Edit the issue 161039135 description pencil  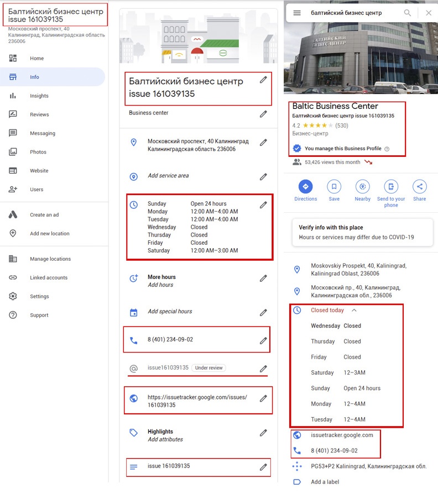click(x=263, y=467)
